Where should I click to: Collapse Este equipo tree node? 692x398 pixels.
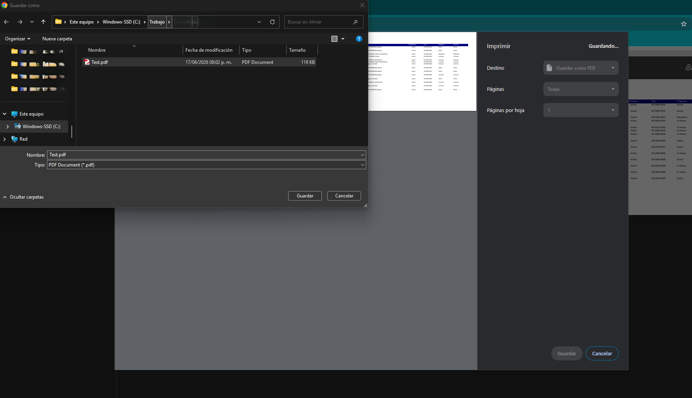click(5, 114)
